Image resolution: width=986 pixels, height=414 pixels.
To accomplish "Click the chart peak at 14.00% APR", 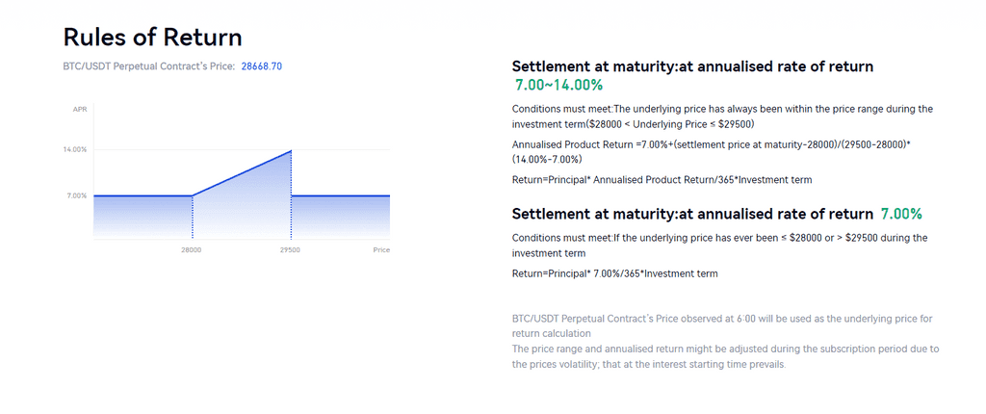I will pos(291,150).
